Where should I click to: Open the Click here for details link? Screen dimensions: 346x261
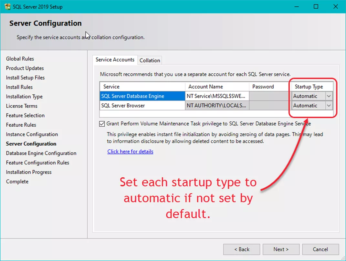[x=130, y=151]
